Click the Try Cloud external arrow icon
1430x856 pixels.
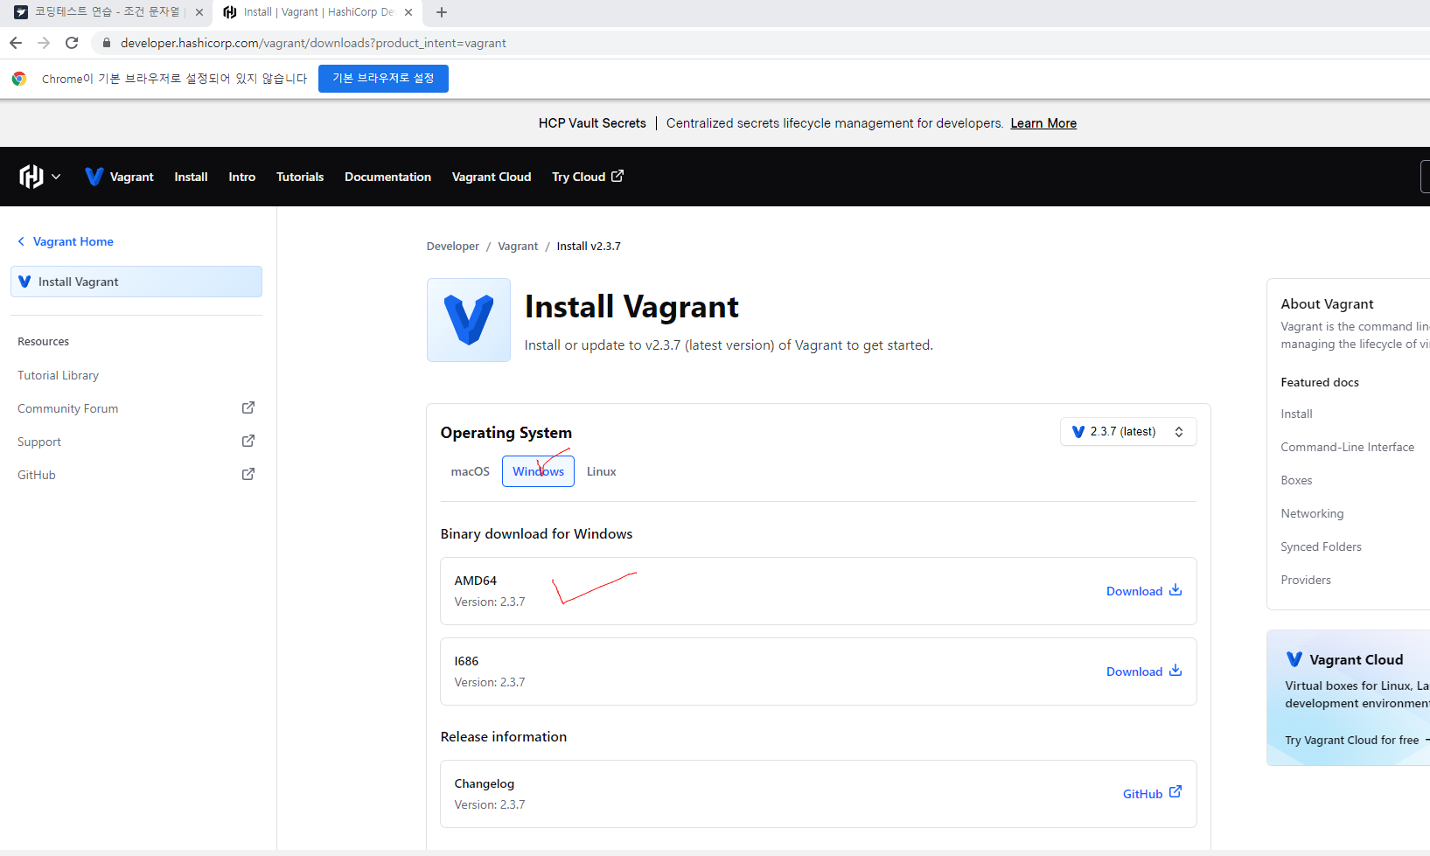617,176
